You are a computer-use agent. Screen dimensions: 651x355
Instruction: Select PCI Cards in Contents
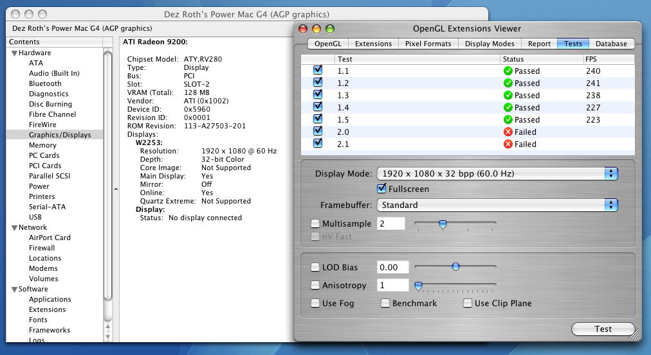click(x=45, y=166)
